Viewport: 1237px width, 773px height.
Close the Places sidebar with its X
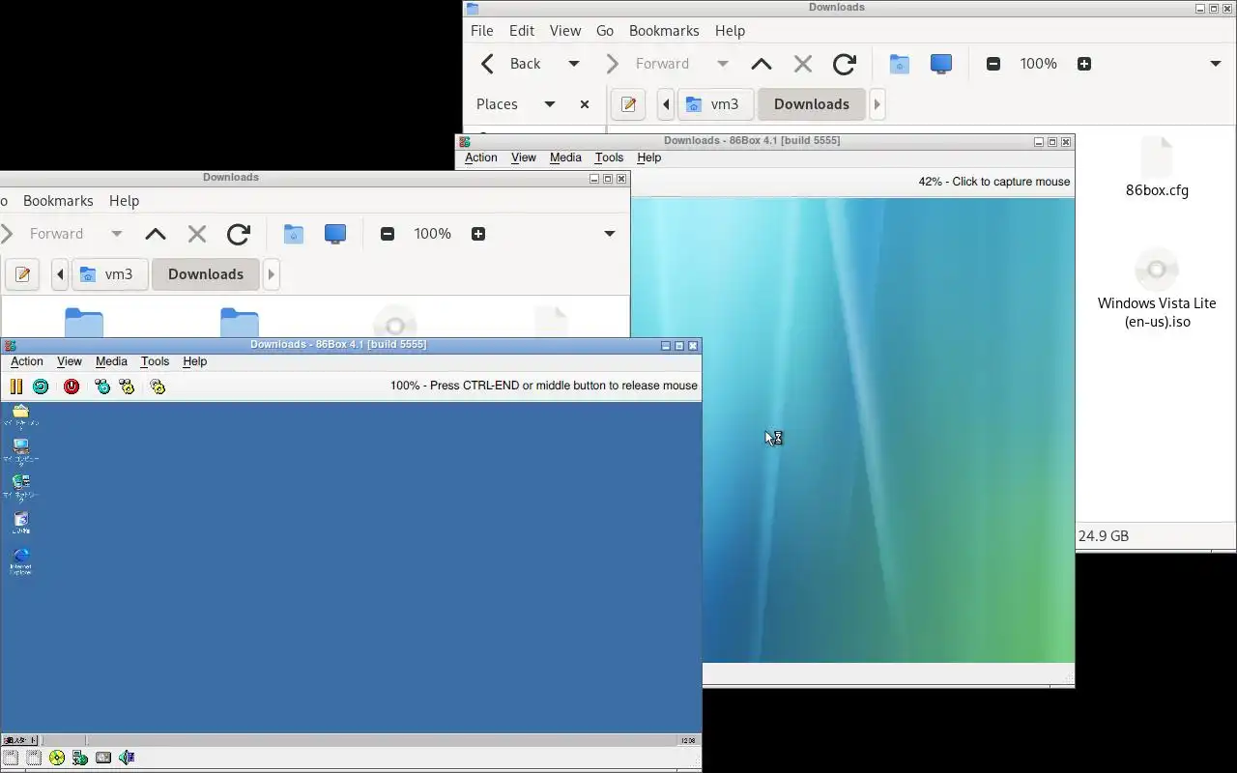pyautogui.click(x=585, y=104)
